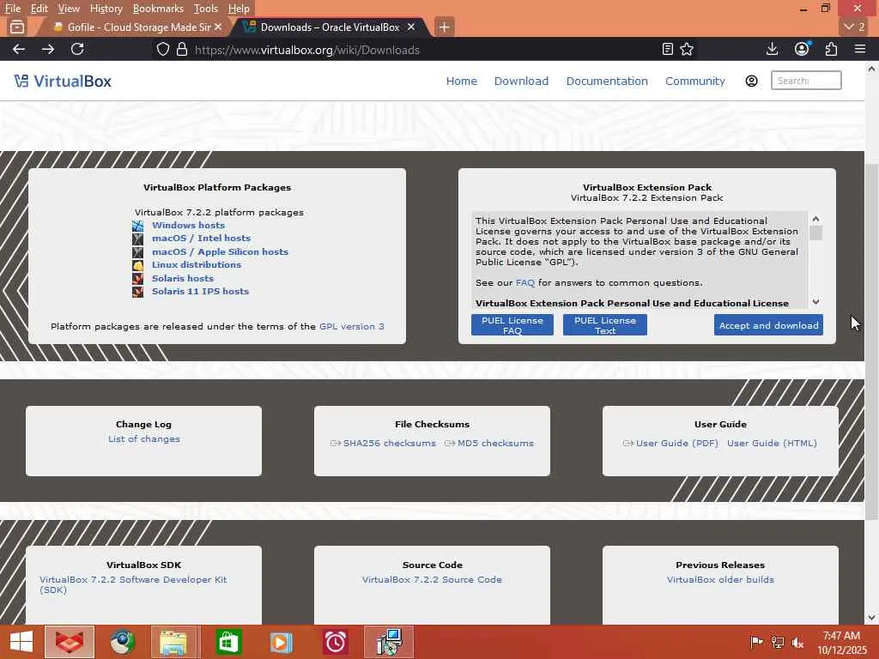Close the Downloads – Oracle VirtualBox tab
This screenshot has height=659, width=879.
411,27
